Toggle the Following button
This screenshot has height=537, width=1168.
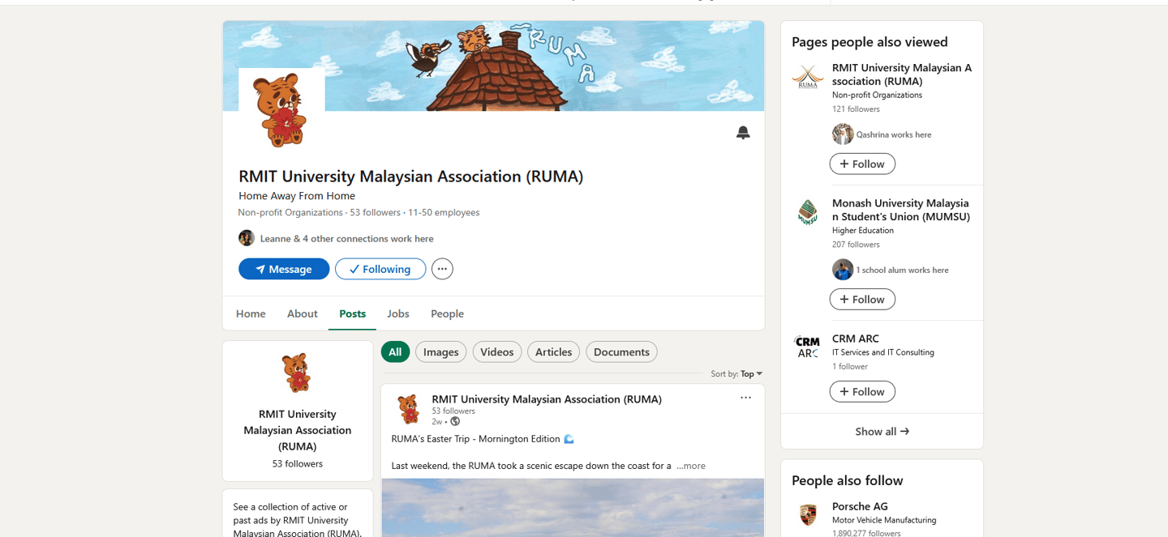[x=380, y=269]
